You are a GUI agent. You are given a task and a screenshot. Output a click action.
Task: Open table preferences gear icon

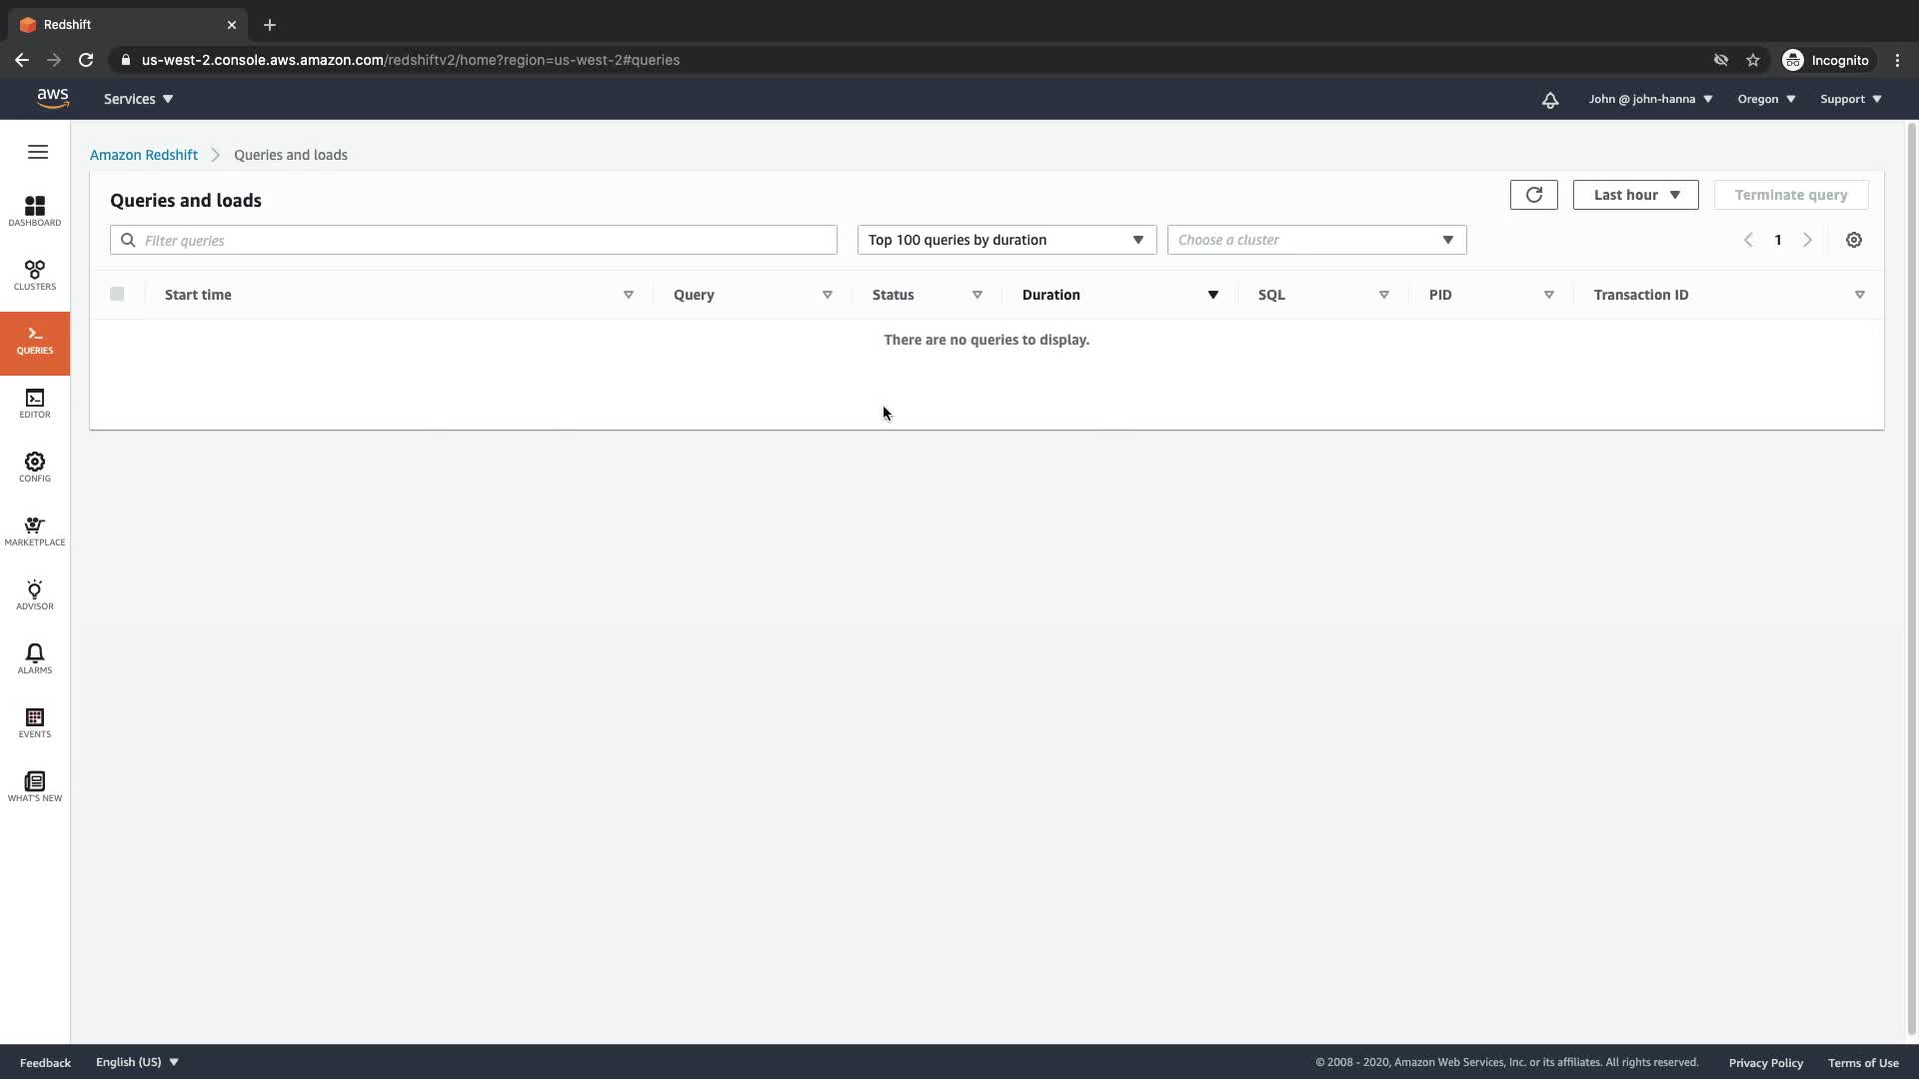click(x=1853, y=240)
